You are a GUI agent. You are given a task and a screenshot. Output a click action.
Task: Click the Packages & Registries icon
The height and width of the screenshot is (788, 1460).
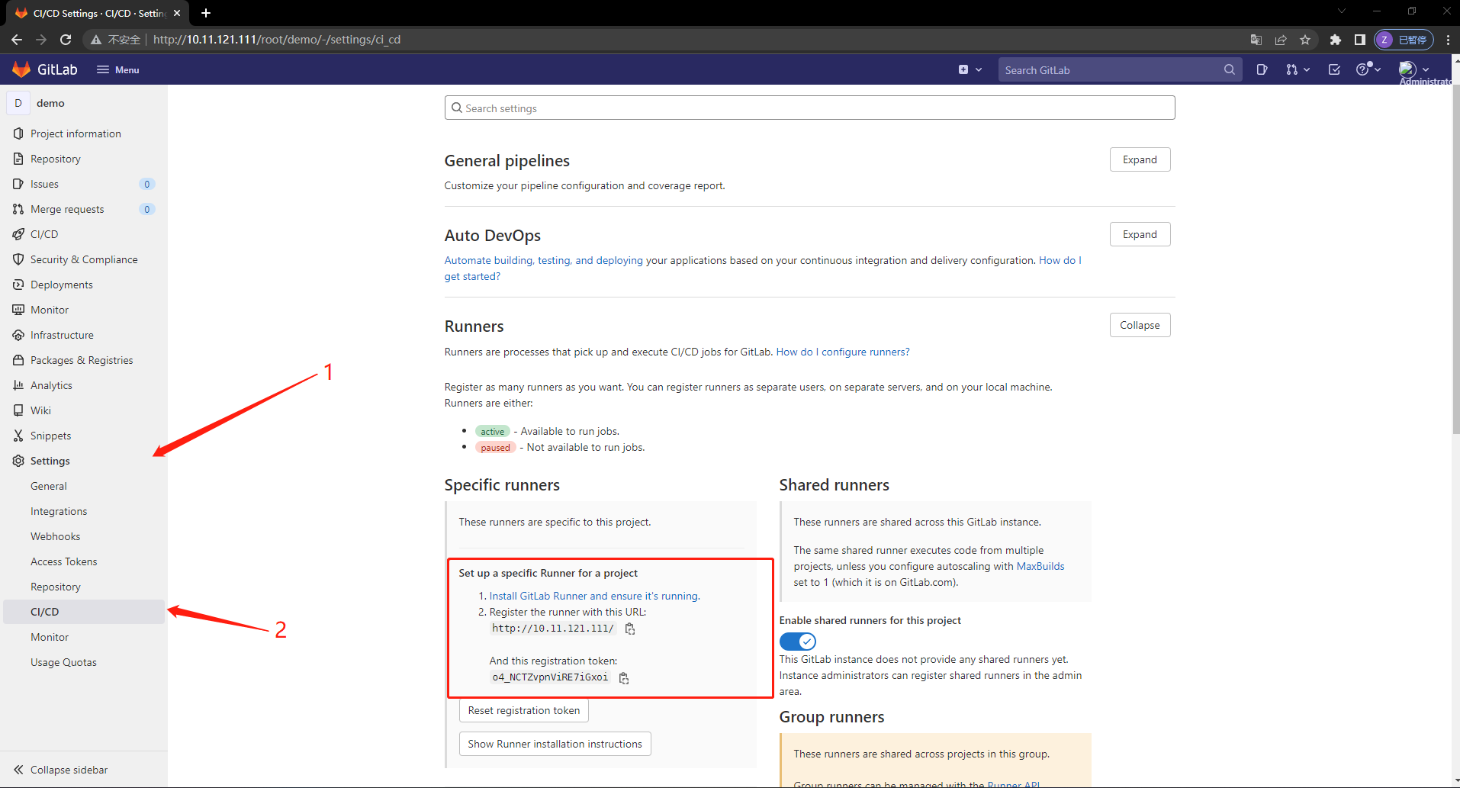pyautogui.click(x=18, y=360)
